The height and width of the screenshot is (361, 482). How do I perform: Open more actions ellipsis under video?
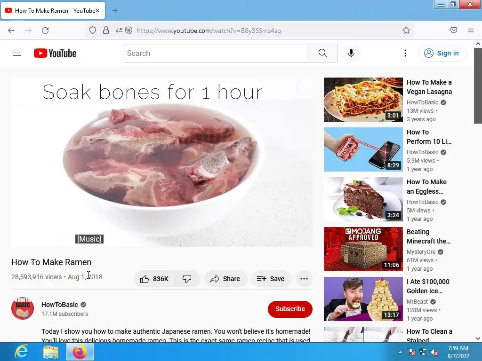304,279
